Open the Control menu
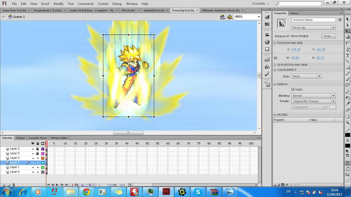The height and width of the screenshot is (197, 351). pyautogui.click(x=103, y=4)
